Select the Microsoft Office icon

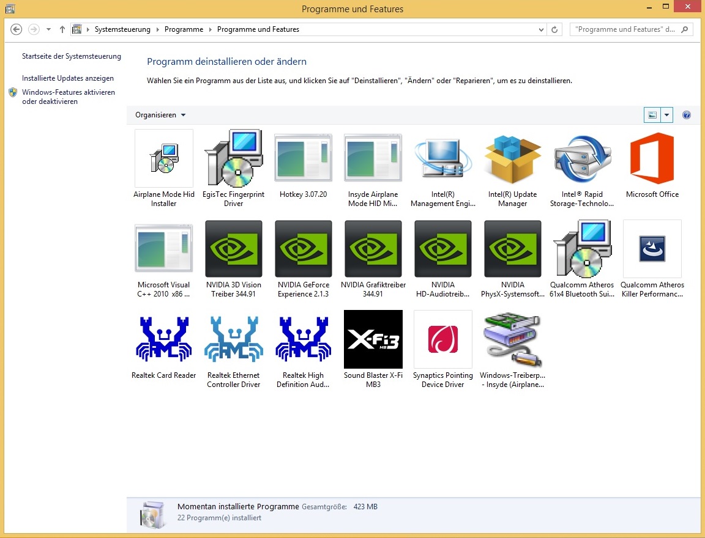coord(652,158)
